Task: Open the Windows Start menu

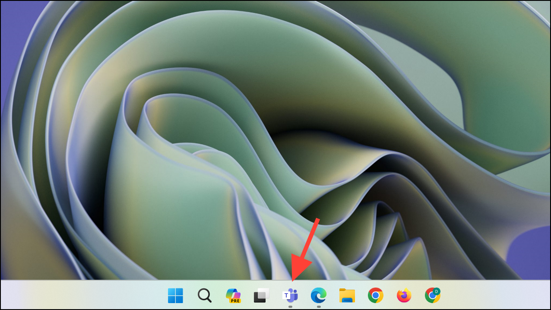Action: click(175, 296)
